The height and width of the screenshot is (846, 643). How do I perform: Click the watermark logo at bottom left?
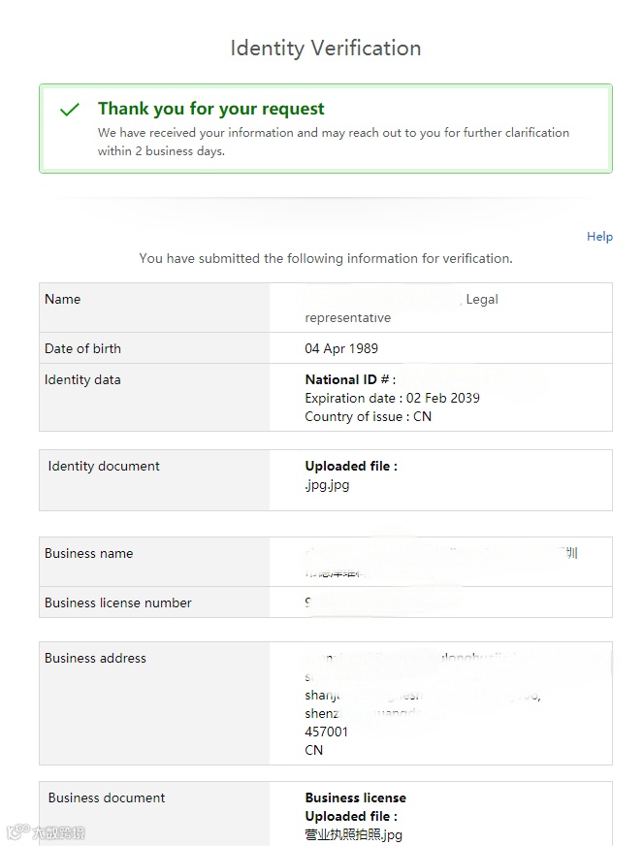[x=46, y=832]
